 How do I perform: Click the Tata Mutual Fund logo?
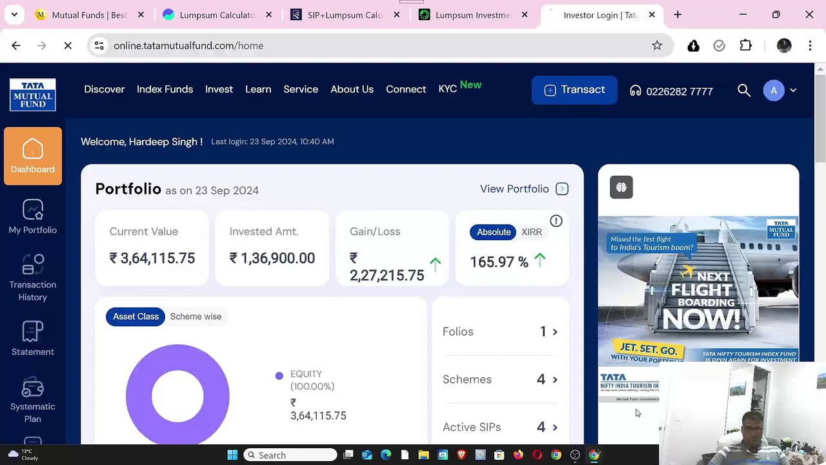click(x=33, y=95)
